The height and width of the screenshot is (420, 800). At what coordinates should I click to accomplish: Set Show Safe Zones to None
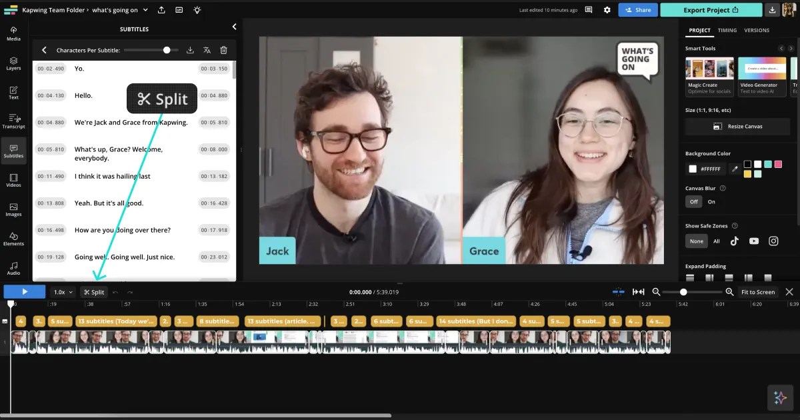[696, 241]
